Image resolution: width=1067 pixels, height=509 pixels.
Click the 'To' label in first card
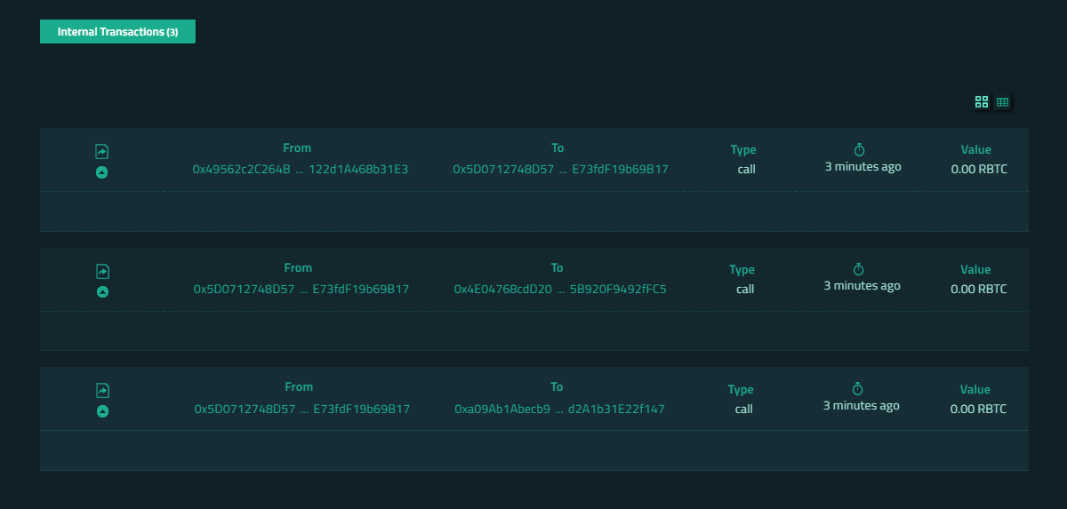pyautogui.click(x=558, y=148)
